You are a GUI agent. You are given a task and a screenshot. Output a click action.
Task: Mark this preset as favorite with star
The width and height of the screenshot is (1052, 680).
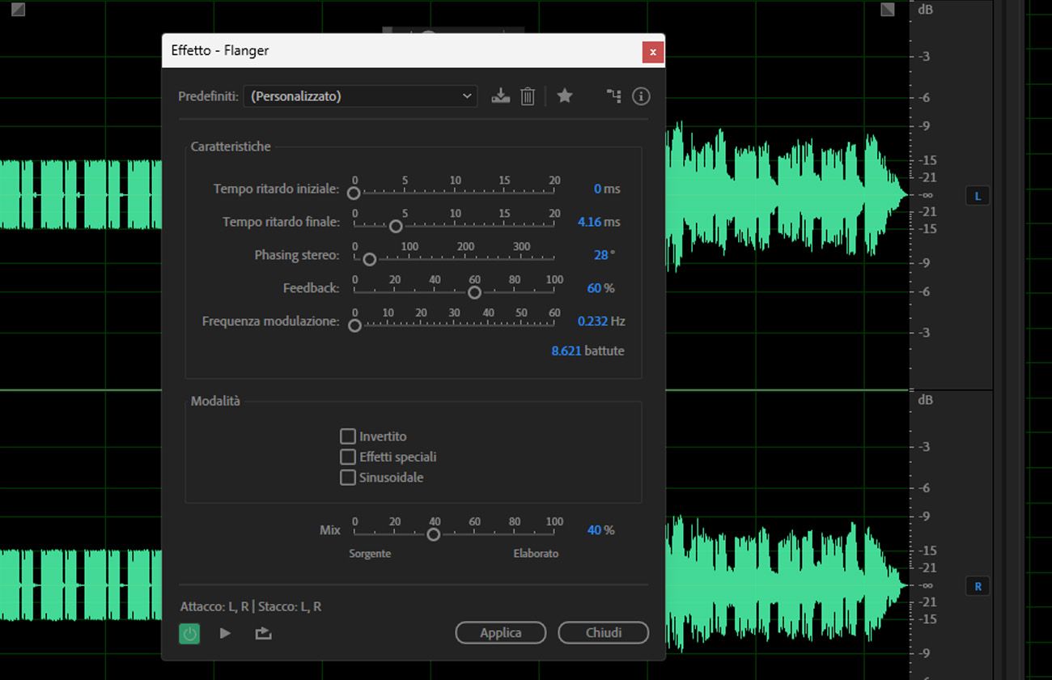tap(564, 96)
